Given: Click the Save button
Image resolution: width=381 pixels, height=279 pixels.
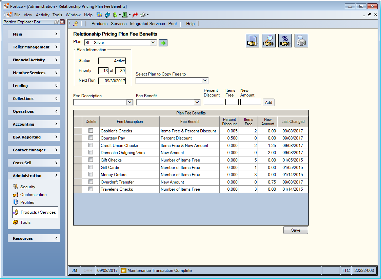Looking at the screenshot, I should click(296, 230).
